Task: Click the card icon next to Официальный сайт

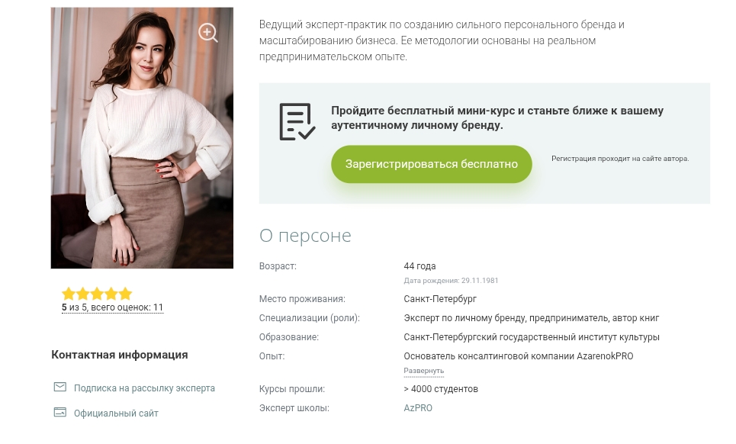Action: click(60, 413)
